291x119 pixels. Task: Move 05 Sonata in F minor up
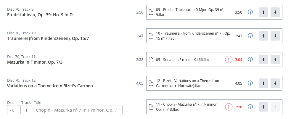coord(263,59)
